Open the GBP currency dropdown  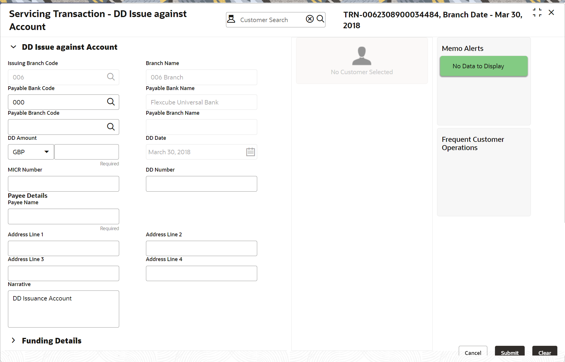31,152
